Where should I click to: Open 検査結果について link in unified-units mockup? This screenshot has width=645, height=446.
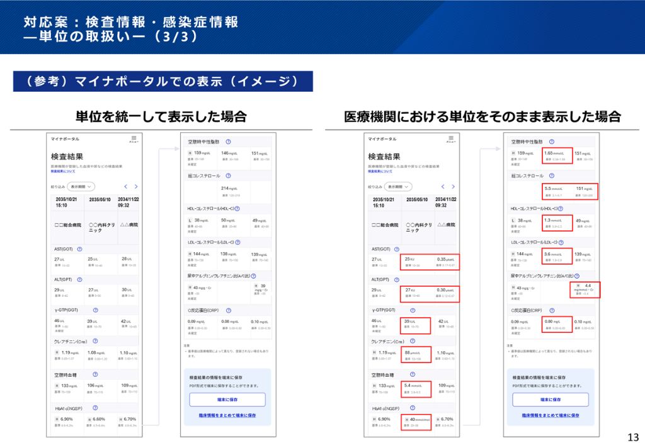[63, 171]
